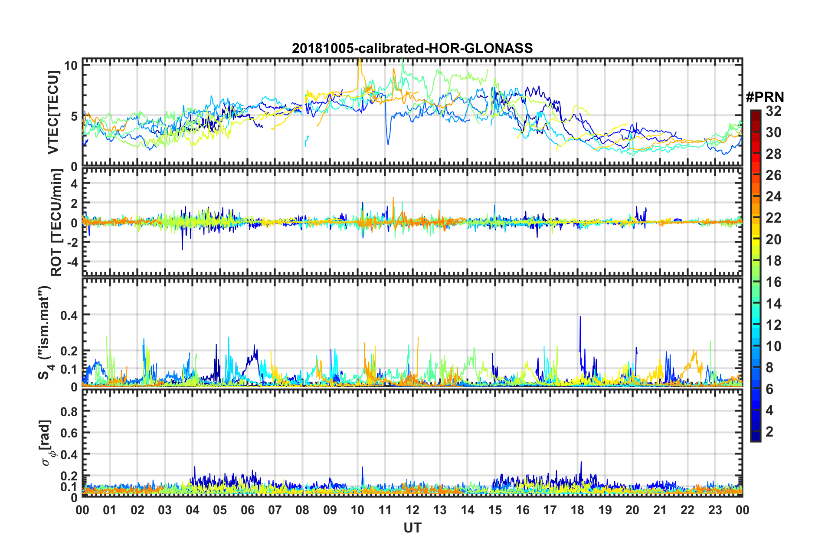Click the PRN colorbar gradient strip
The width and height of the screenshot is (825, 552).
(x=755, y=276)
